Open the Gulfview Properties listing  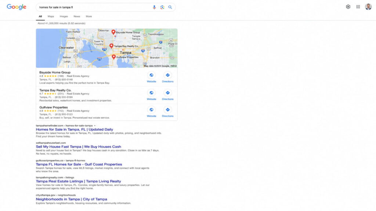tap(54, 107)
